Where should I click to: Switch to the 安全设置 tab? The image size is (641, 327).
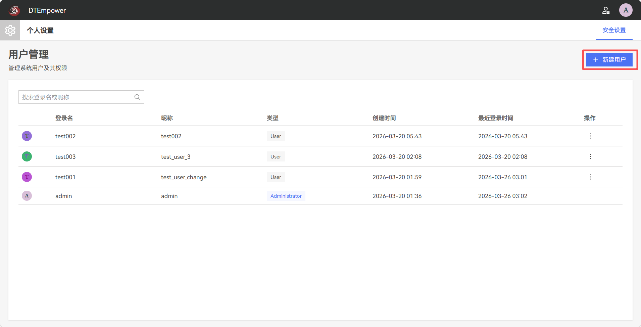coord(614,30)
